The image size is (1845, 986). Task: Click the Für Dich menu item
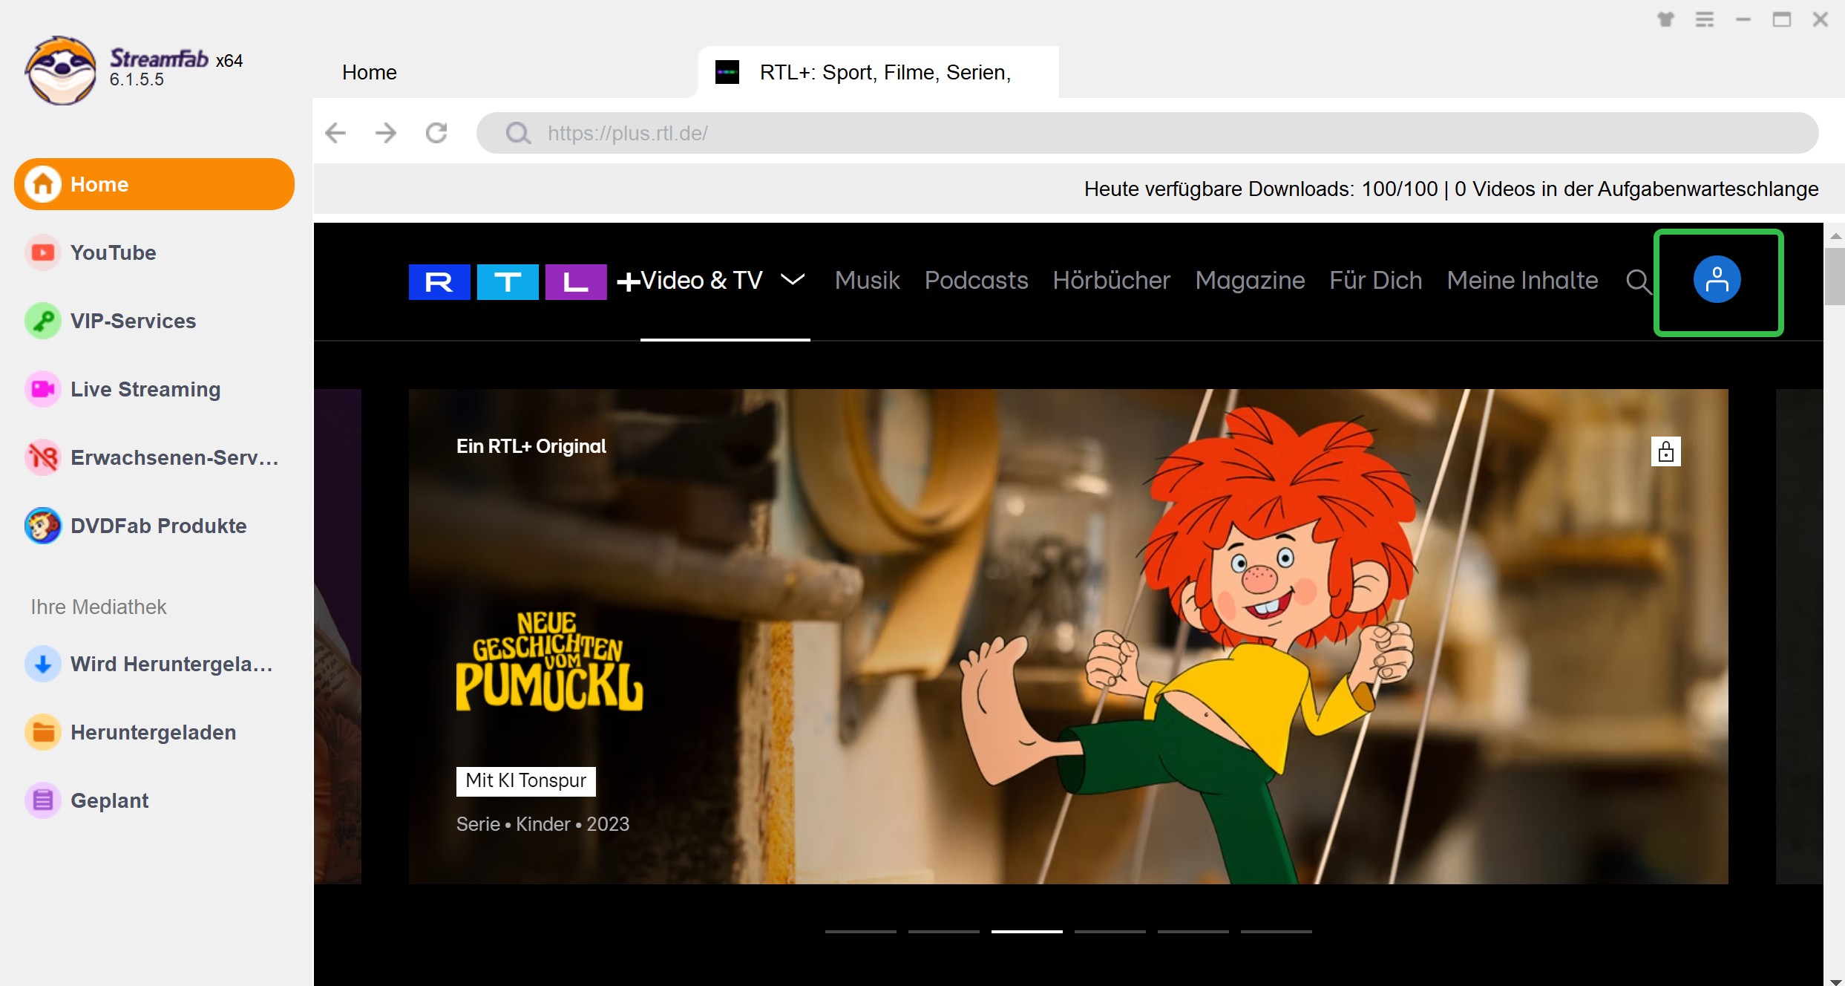pyautogui.click(x=1375, y=281)
